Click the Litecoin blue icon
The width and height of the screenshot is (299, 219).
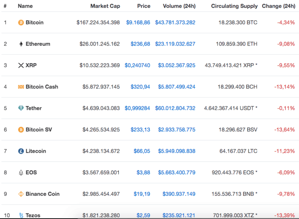[21, 151]
